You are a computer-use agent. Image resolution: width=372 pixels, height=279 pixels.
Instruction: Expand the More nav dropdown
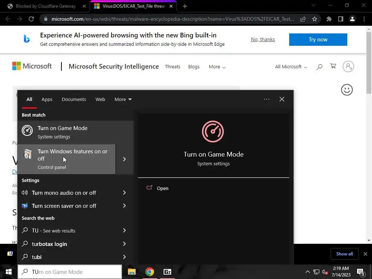[x=217, y=67]
